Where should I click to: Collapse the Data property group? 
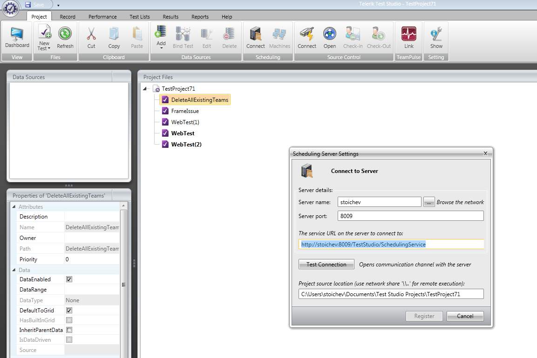tap(14, 270)
